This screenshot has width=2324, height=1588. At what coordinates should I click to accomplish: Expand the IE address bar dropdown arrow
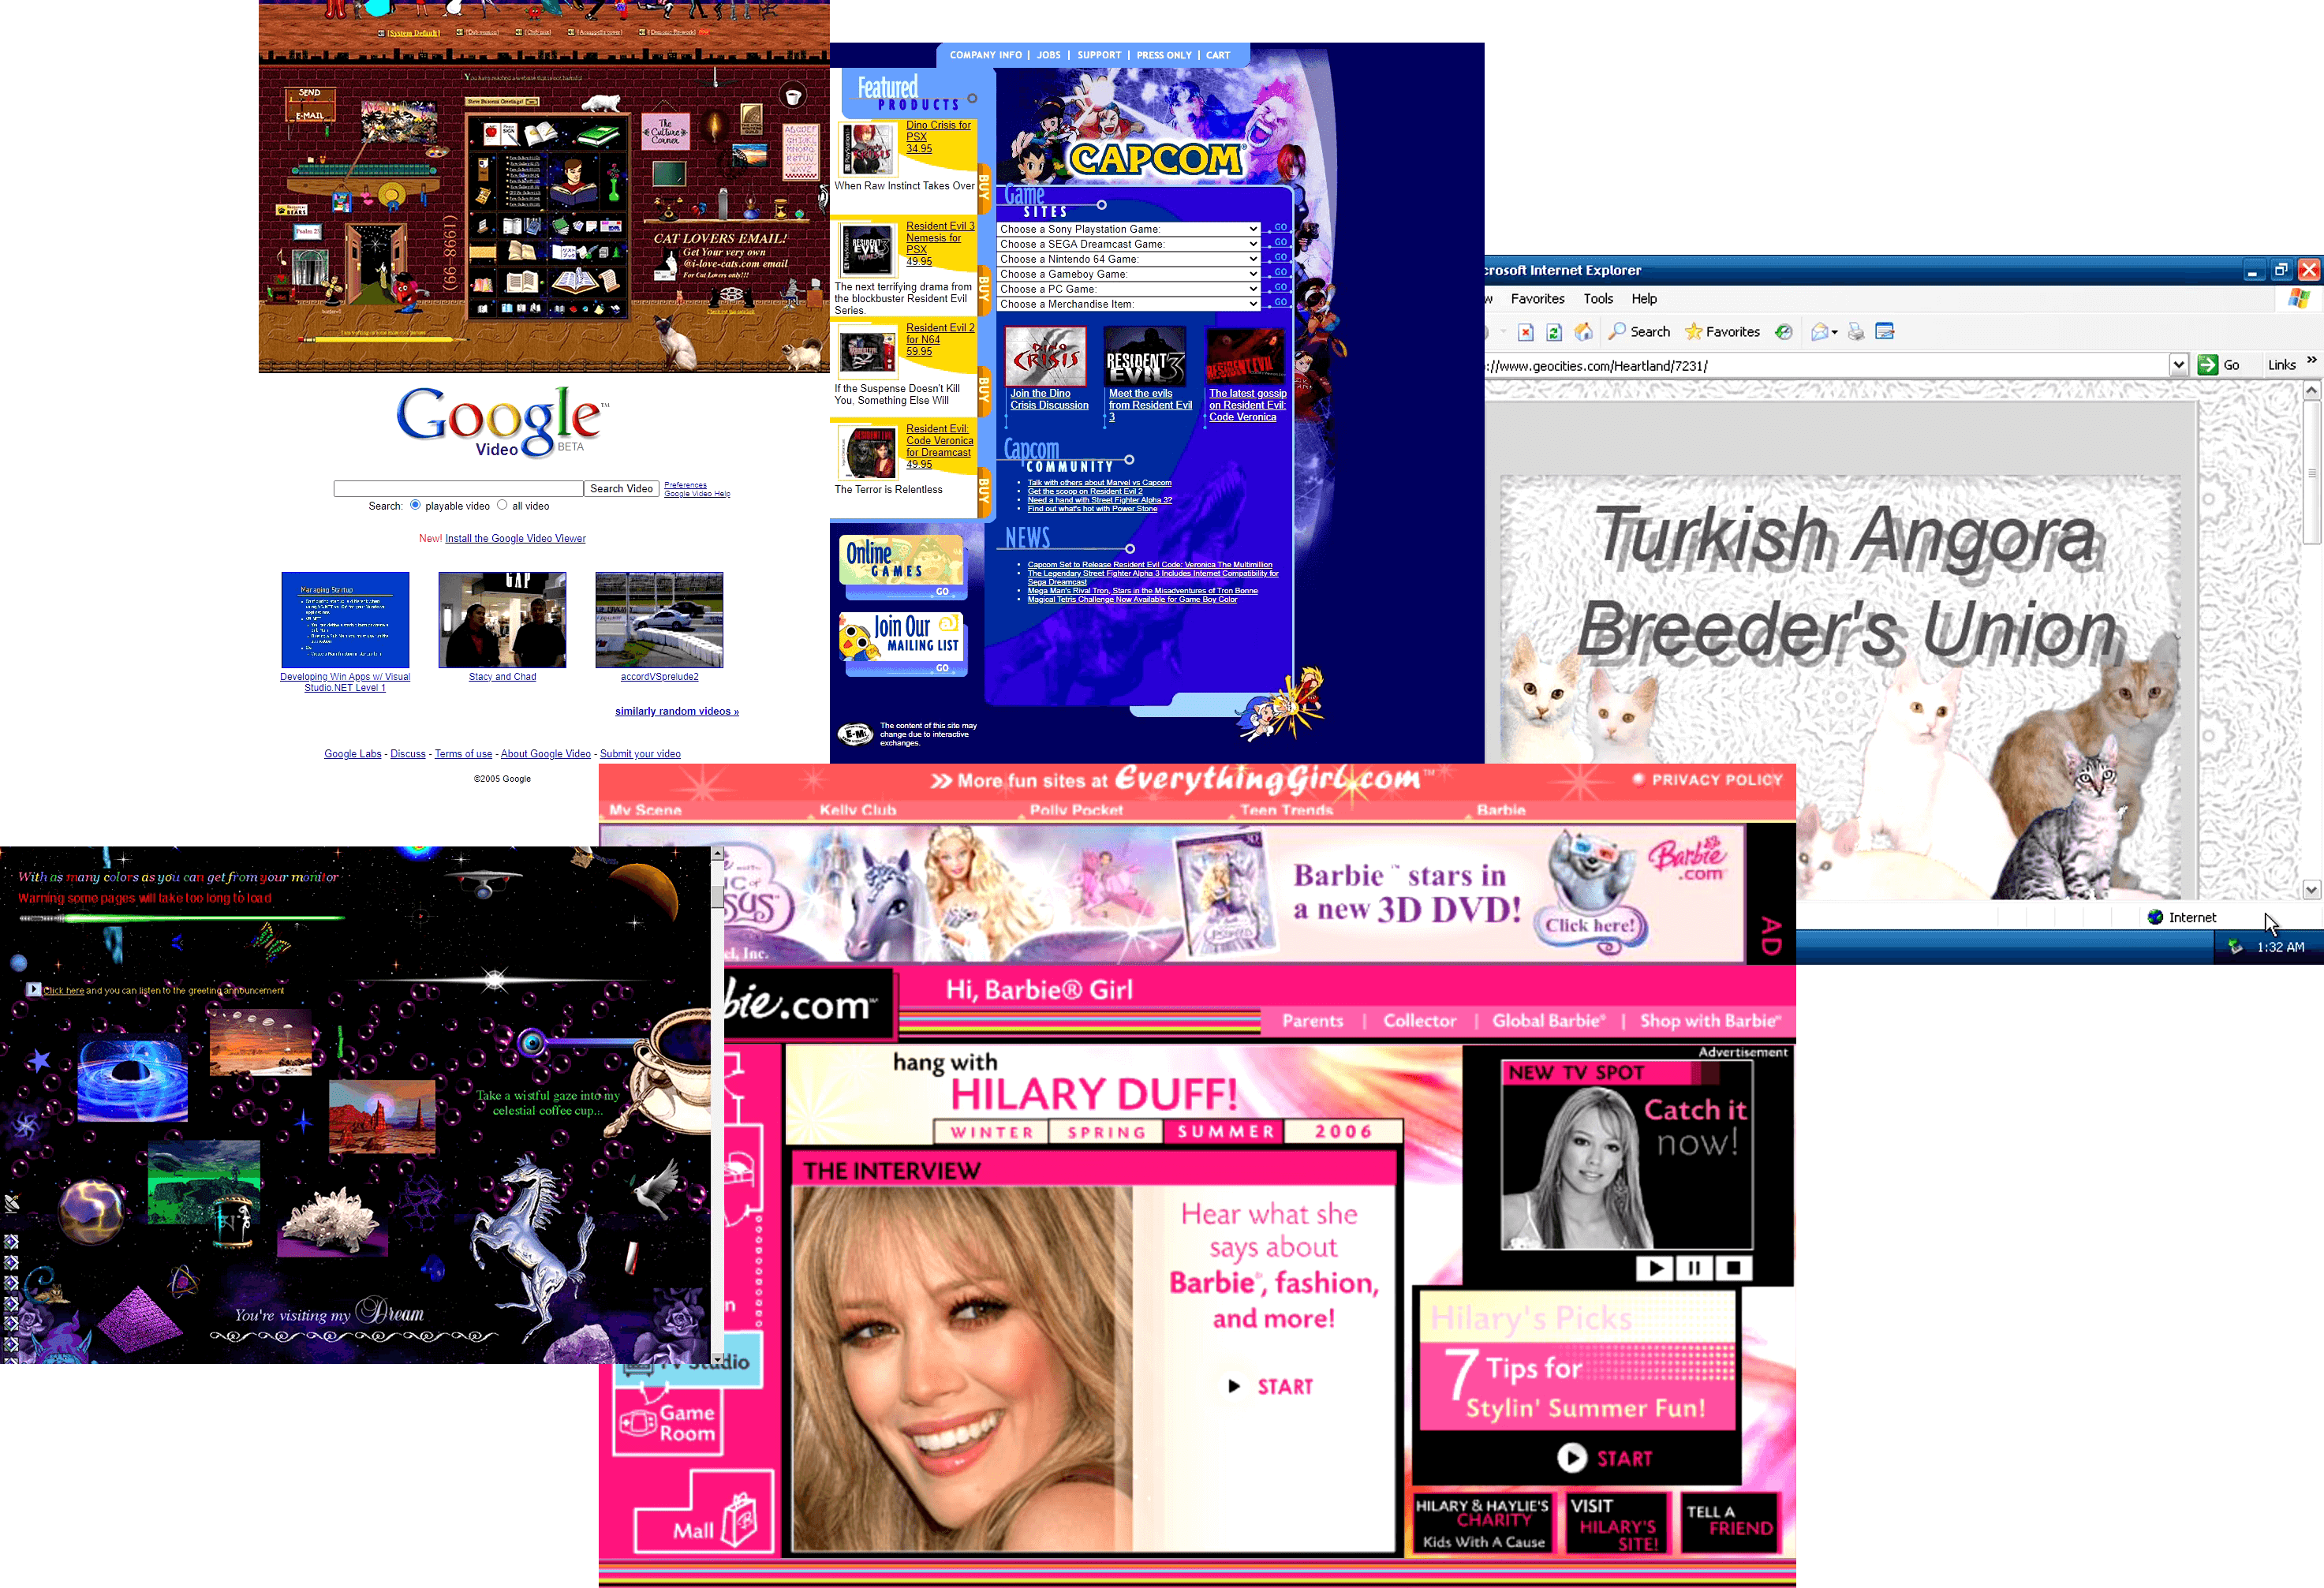(x=2178, y=365)
